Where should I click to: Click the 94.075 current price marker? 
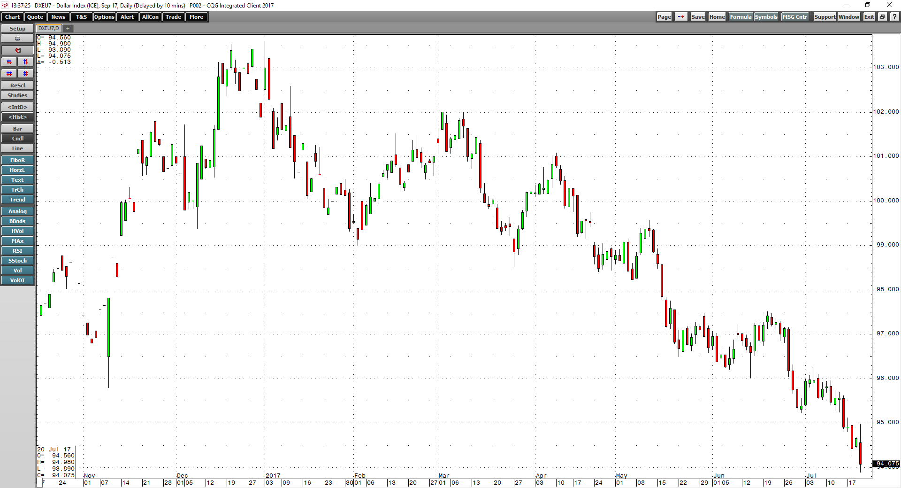tap(886, 464)
